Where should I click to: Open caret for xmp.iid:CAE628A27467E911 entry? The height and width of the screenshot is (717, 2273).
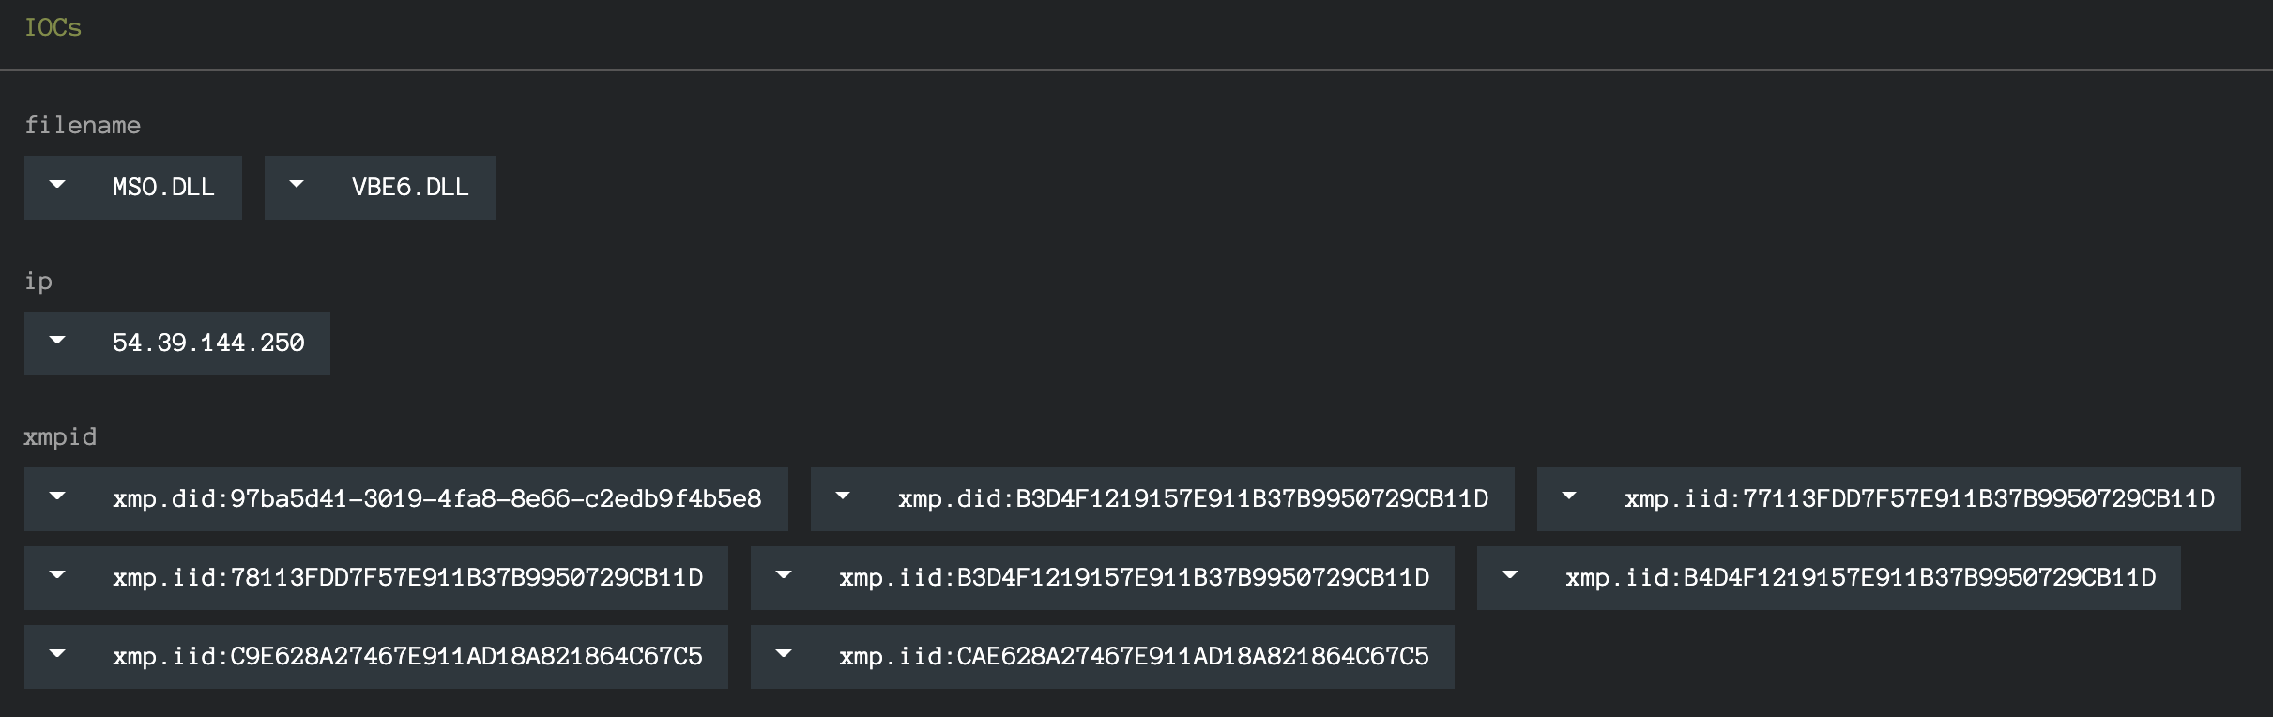(784, 654)
